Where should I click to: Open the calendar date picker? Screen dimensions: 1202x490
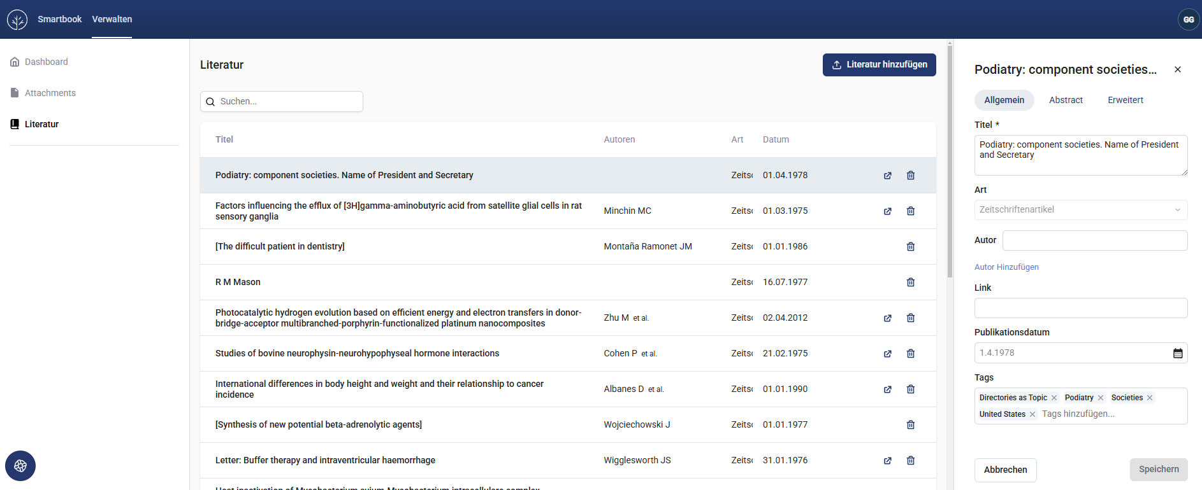point(1178,353)
